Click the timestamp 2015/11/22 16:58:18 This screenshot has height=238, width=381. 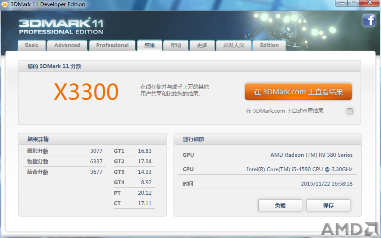(x=327, y=184)
